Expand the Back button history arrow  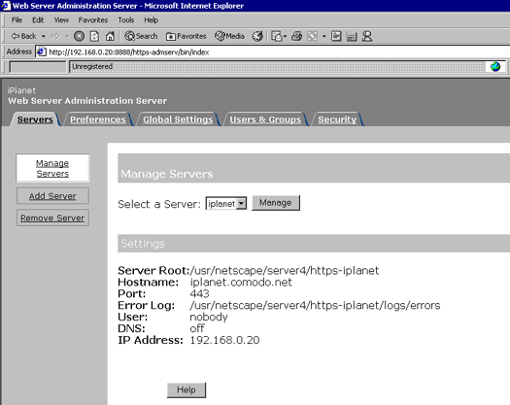point(44,36)
